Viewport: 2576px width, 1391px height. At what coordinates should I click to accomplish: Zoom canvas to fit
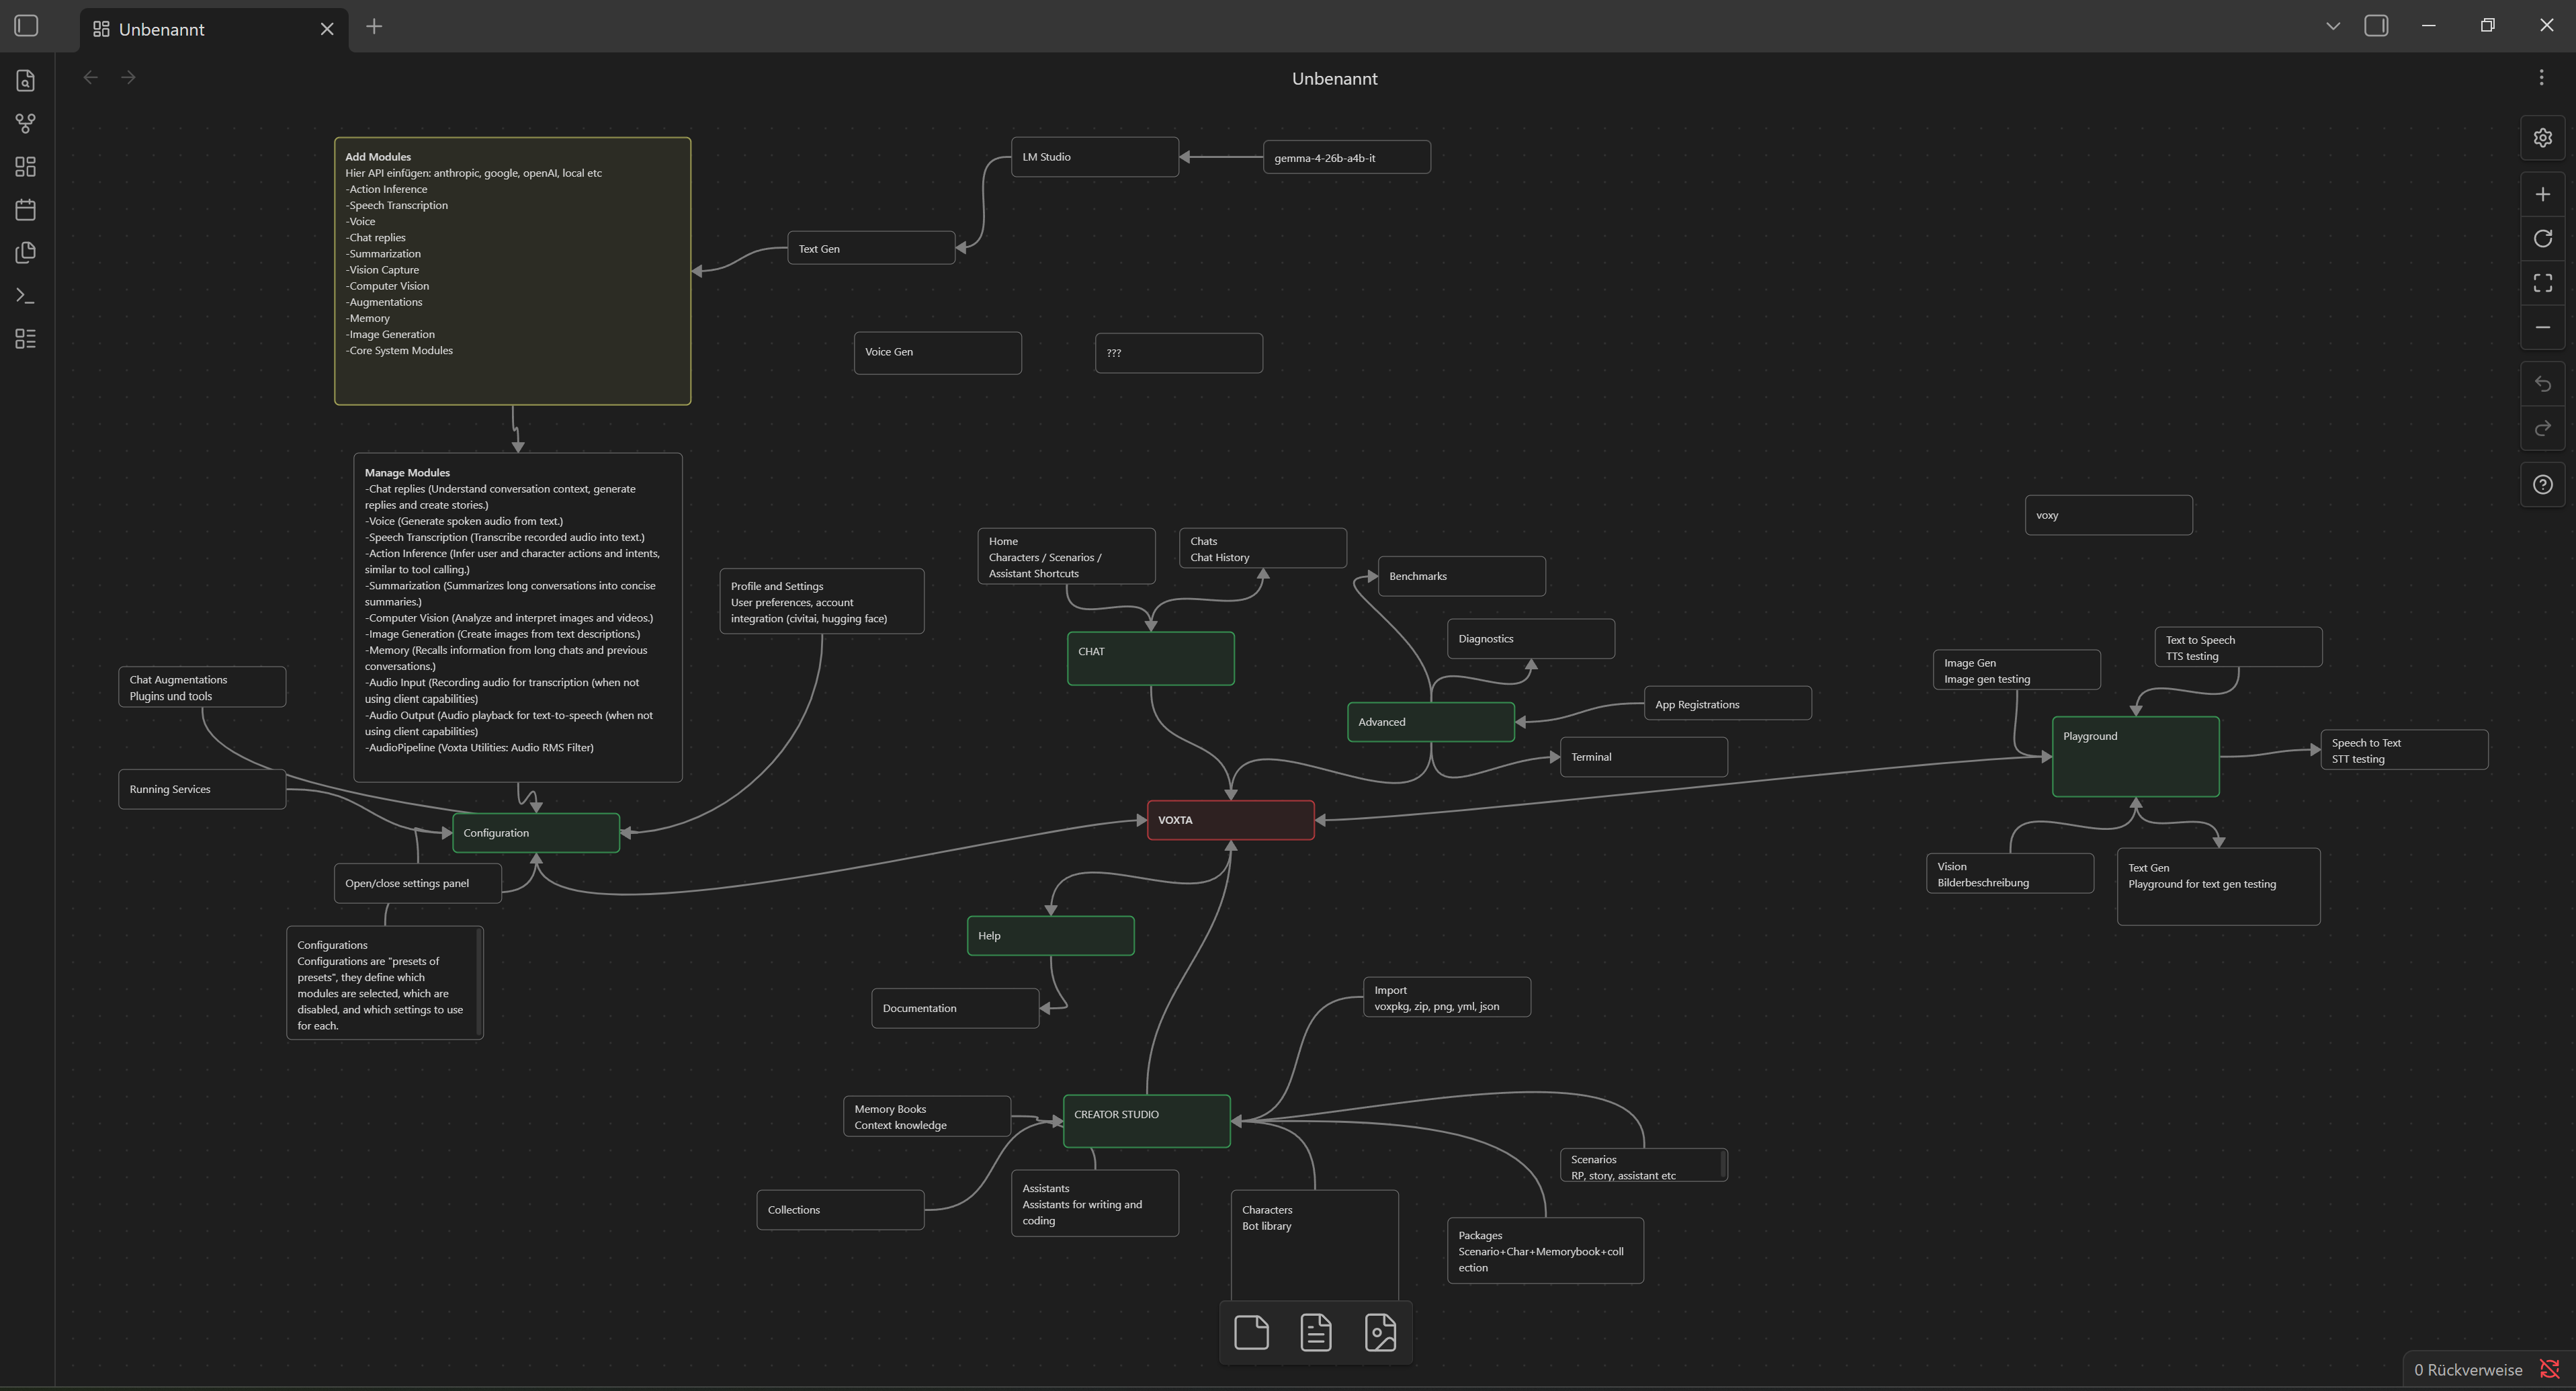point(2542,283)
